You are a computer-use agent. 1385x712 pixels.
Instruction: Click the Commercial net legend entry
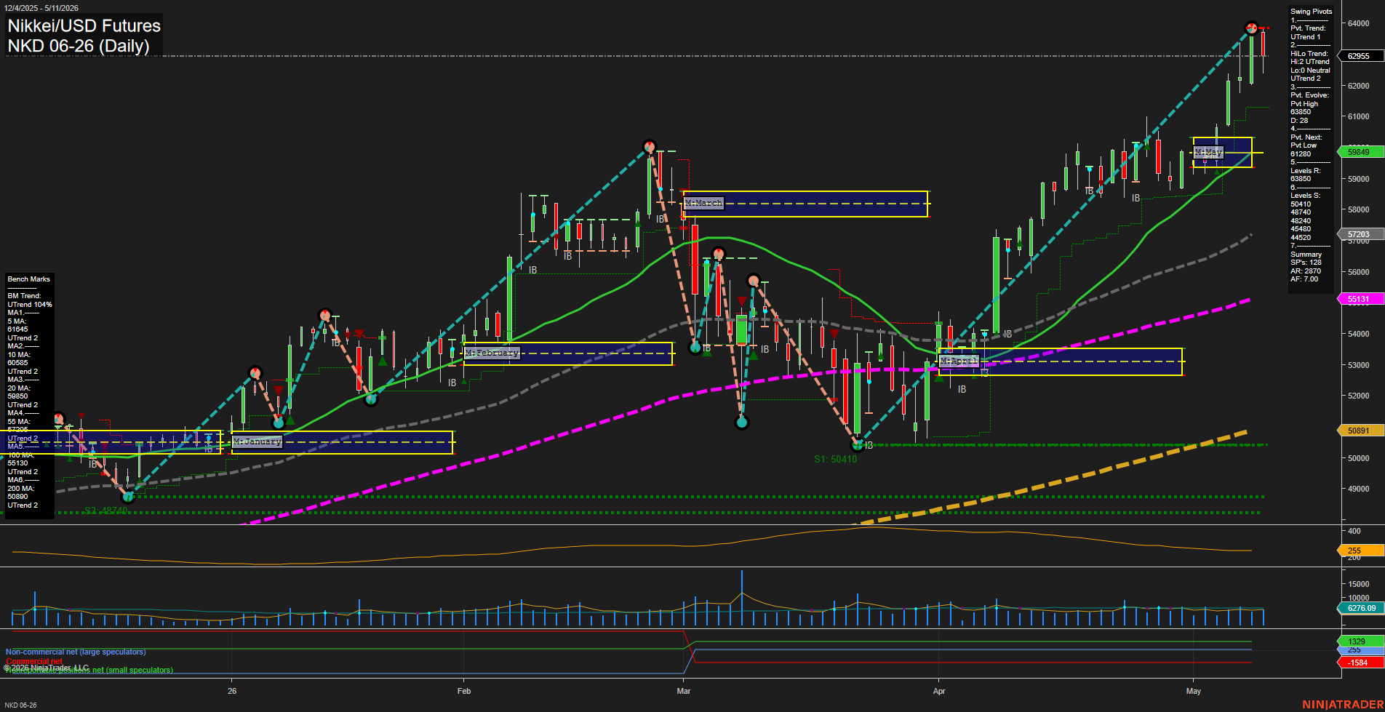pos(34,661)
